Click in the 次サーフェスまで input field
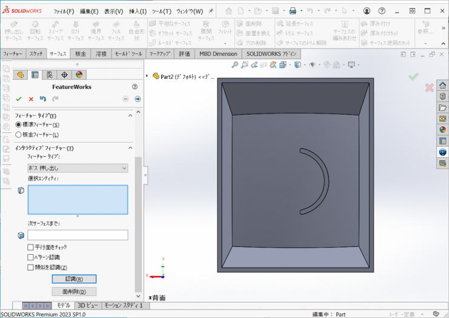The height and width of the screenshot is (318, 449). (x=78, y=235)
